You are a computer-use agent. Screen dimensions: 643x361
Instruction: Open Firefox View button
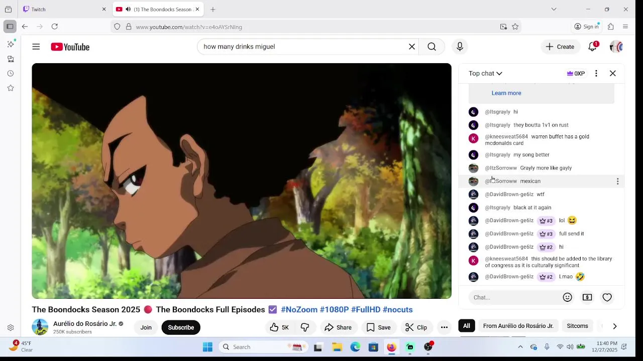pos(8,9)
